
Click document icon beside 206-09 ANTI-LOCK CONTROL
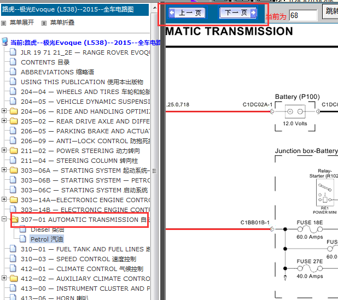coord(13,140)
